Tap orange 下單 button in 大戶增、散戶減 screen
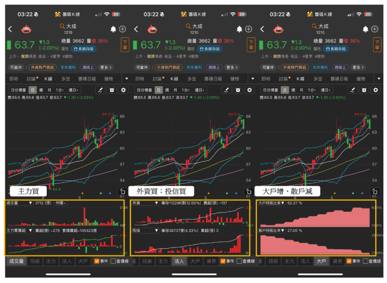 point(377,45)
